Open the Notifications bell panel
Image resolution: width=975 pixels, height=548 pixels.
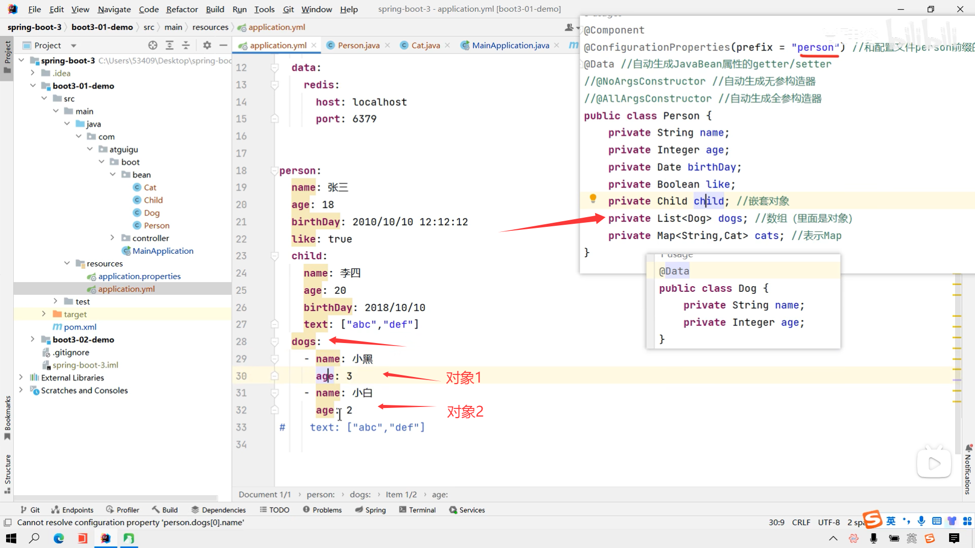(x=968, y=449)
